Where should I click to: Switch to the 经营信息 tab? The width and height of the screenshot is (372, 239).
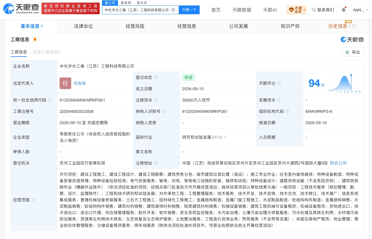point(187,26)
